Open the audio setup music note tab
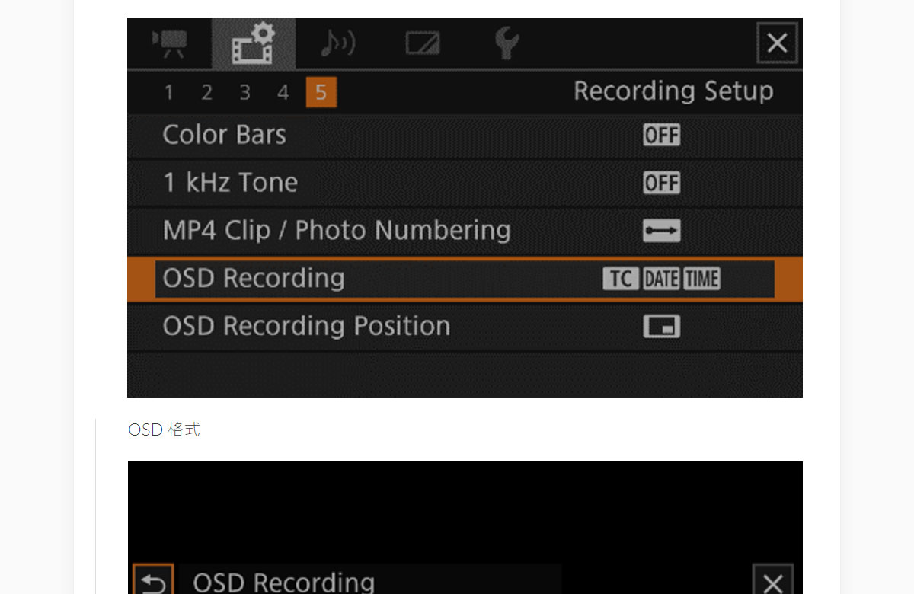The height and width of the screenshot is (594, 914). (337, 43)
